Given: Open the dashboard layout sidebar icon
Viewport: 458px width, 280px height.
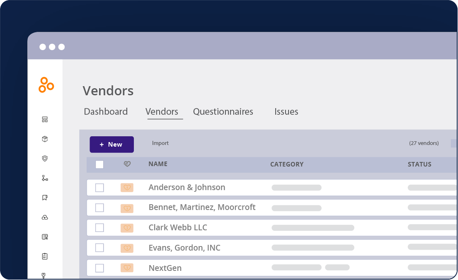Looking at the screenshot, I should click(45, 120).
